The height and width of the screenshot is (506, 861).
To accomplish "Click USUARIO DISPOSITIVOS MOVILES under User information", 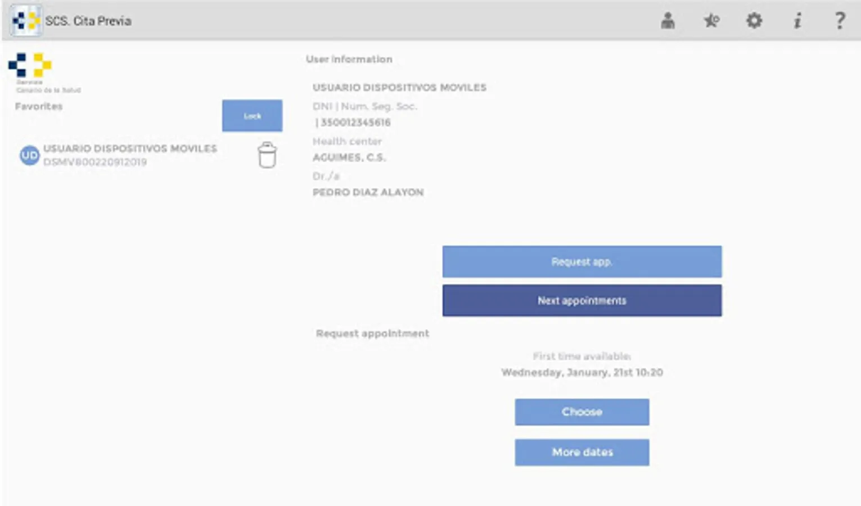I will (399, 88).
